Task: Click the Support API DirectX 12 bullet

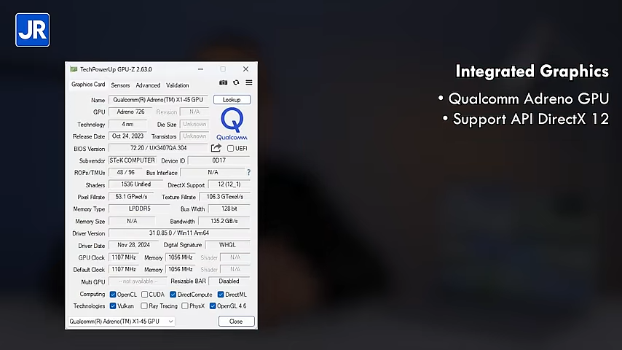Action: [526, 119]
